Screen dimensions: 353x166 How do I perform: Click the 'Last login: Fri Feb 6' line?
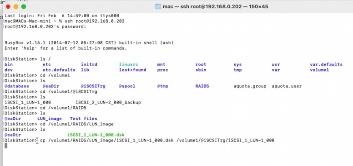(62, 16)
